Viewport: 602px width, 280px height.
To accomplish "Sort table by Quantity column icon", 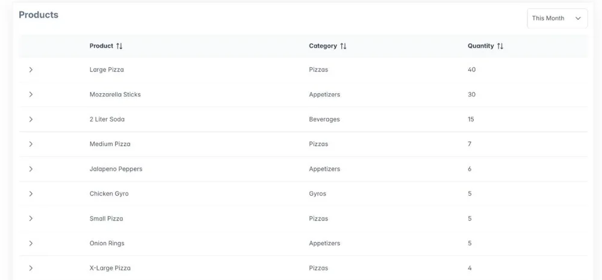I will click(500, 46).
